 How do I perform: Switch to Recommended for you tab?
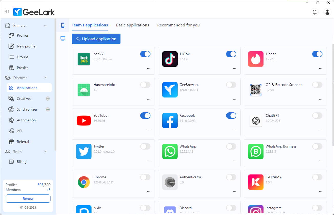coord(178,25)
